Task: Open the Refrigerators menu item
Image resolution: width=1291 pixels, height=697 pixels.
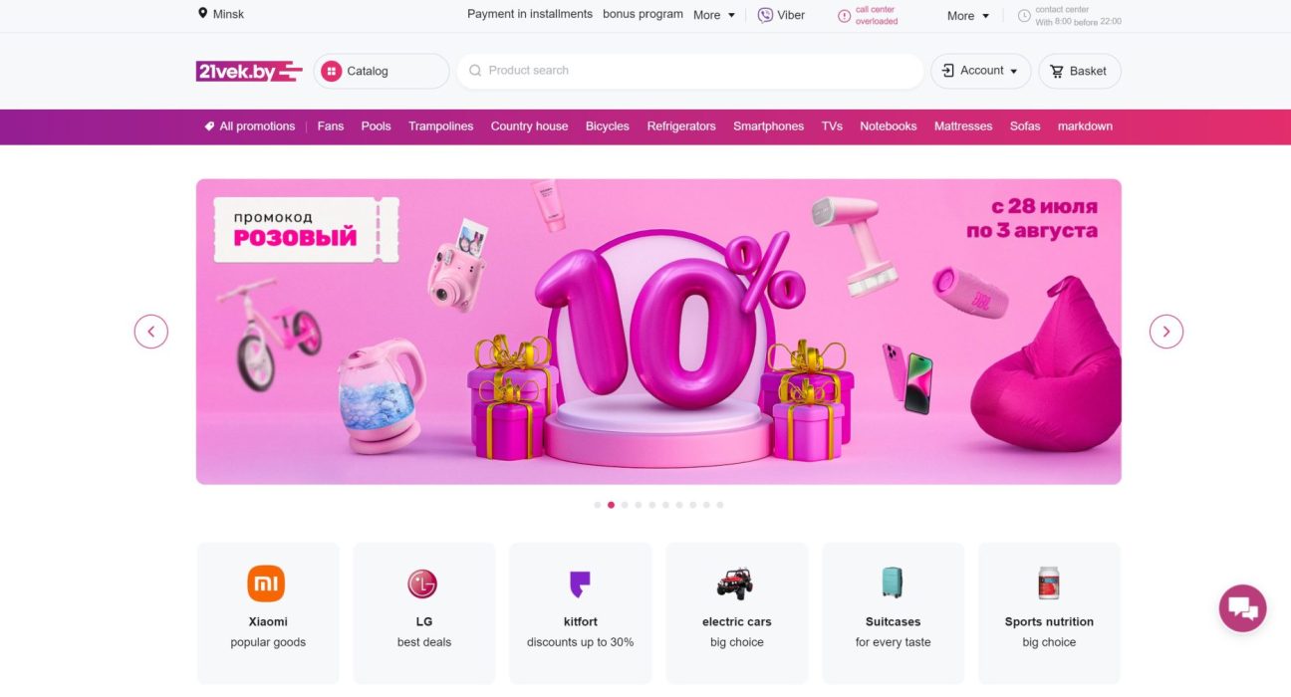Action: [681, 126]
